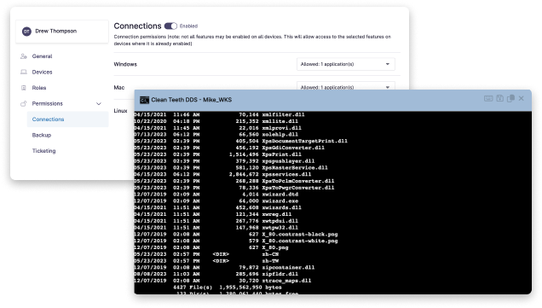The width and height of the screenshot is (542, 308).
Task: Open the General settings page
Action: [42, 56]
